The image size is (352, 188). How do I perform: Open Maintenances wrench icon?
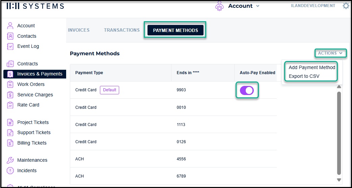click(10, 160)
